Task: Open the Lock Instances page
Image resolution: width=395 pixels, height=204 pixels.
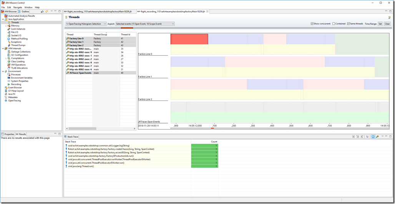Action: tap(18, 29)
